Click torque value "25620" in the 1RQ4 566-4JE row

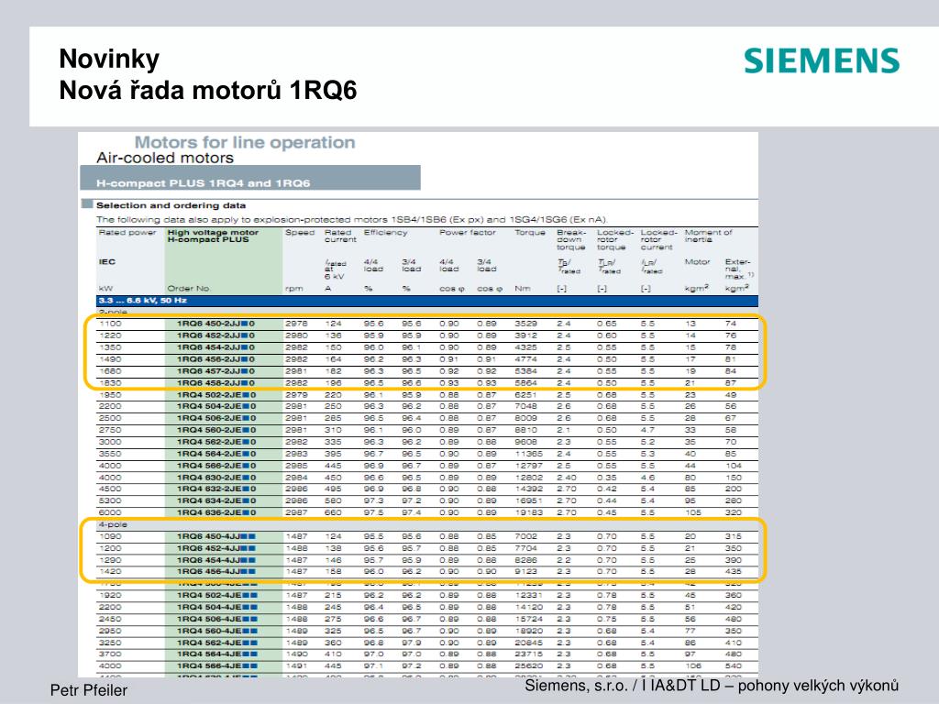tap(529, 666)
